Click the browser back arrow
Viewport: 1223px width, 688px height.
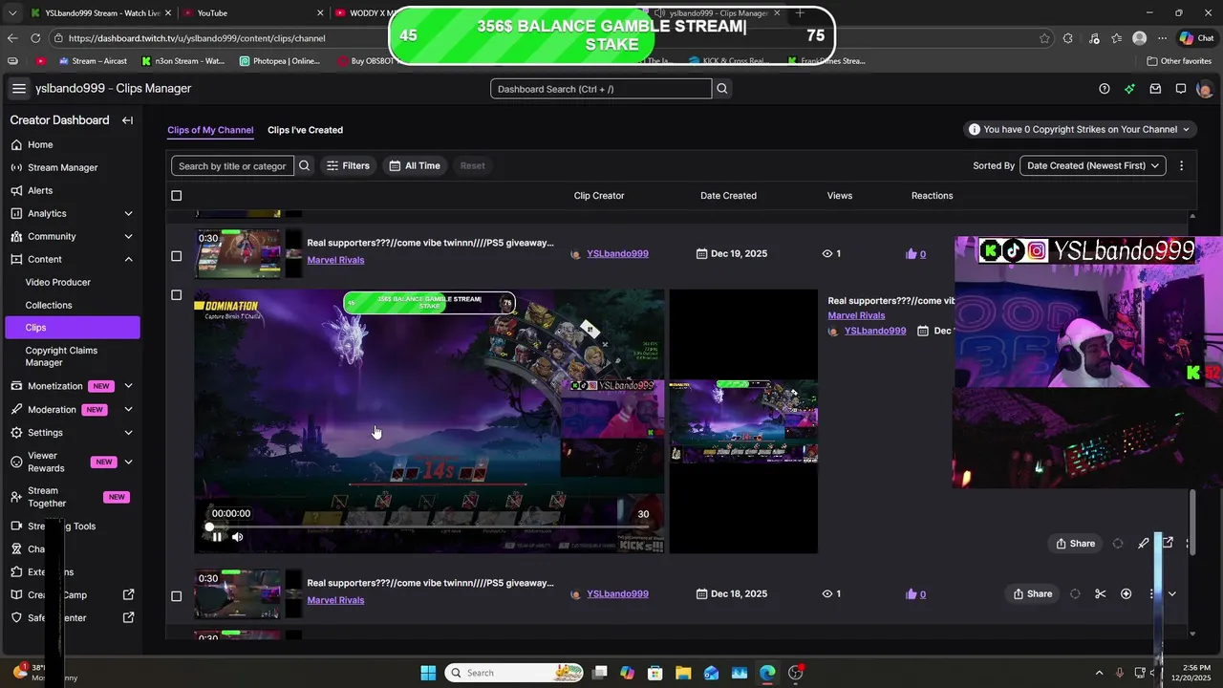click(12, 38)
